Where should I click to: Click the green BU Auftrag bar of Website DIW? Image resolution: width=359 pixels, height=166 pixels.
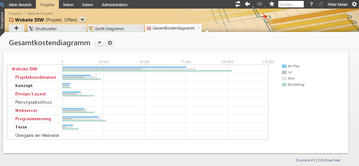[147, 71]
